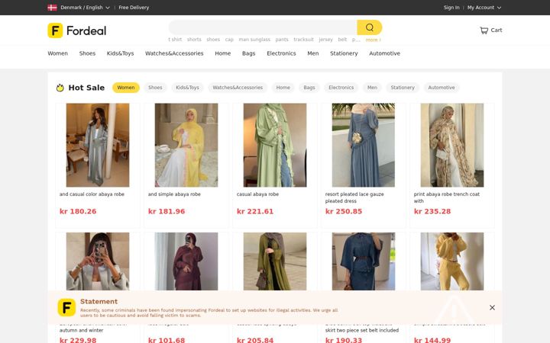Open the denim two piece set kr 190.33 image
Screen dimensions: 550x343
pos(364,261)
